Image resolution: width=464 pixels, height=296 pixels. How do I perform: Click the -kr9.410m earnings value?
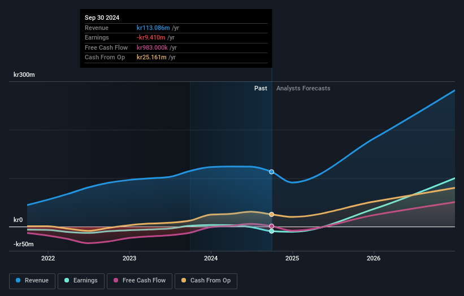tap(151, 37)
